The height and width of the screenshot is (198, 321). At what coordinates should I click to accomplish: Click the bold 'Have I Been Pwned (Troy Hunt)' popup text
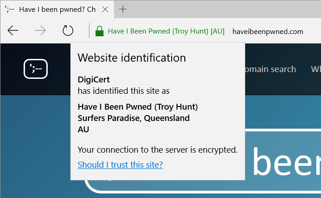138,107
